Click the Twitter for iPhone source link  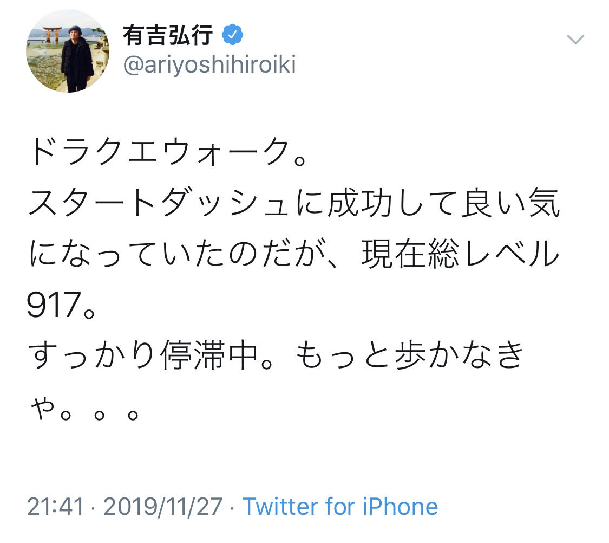(340, 507)
